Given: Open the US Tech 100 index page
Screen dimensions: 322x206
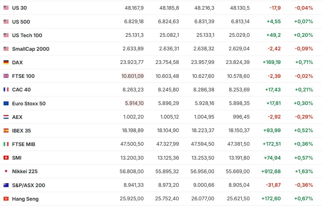Looking at the screenshot, I should [27, 35].
